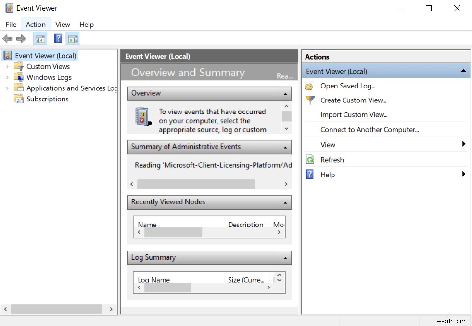Viewport: 472px width, 326px height.
Task: Click the Refresh icon in Actions pane
Action: 309,159
